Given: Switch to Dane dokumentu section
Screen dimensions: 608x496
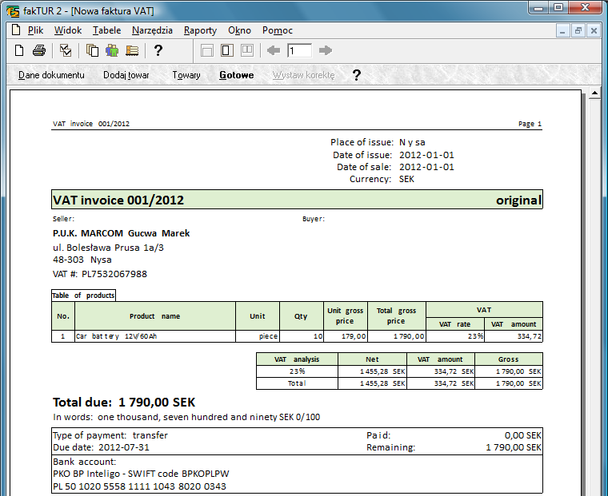Looking at the screenshot, I should 51,75.
